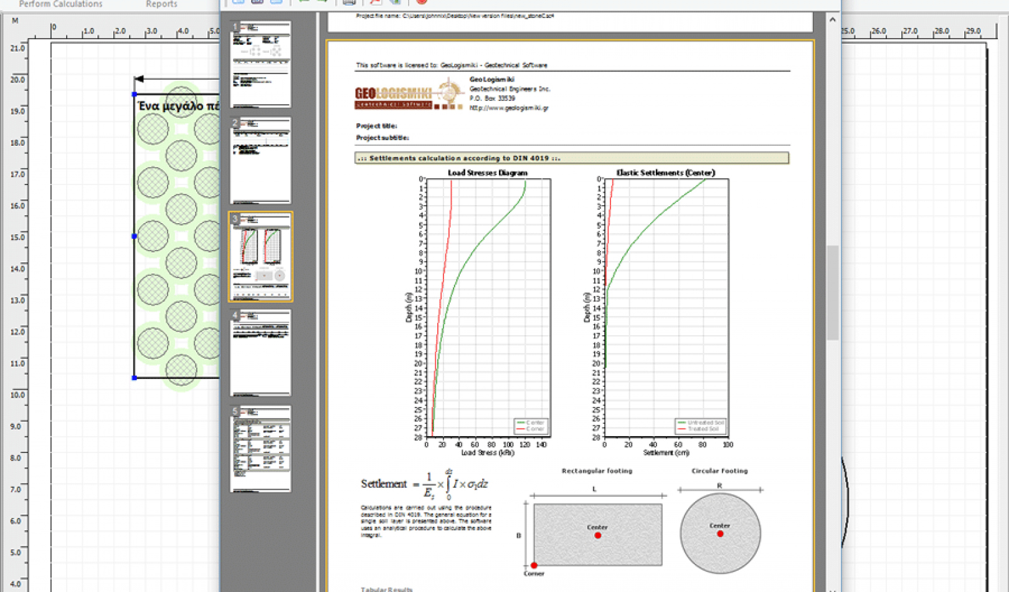Image resolution: width=1009 pixels, height=592 pixels.
Task: Click the Print icon in the preview toolbar
Action: pos(348,2)
